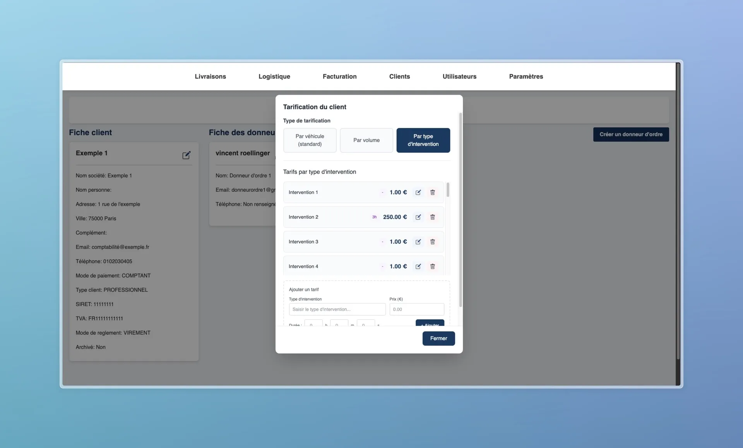This screenshot has width=743, height=448.
Task: Focus the Type d'intervention input field
Action: (x=337, y=310)
